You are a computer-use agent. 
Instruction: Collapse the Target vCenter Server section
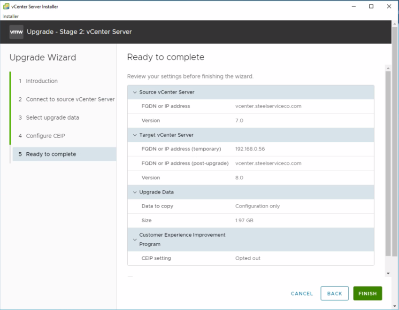tap(135, 135)
